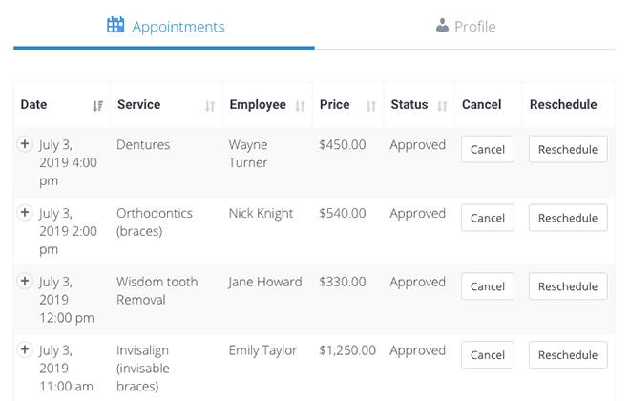Expand the Dentures appointment row

(25, 144)
